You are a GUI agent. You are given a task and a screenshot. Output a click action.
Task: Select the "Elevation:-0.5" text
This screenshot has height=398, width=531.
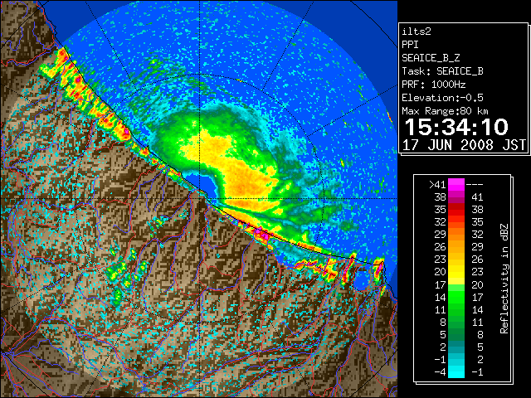pos(442,98)
